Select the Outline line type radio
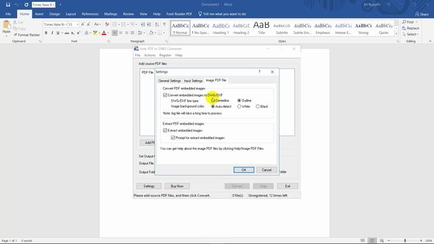Screen dimensions: 434x244 239,100
